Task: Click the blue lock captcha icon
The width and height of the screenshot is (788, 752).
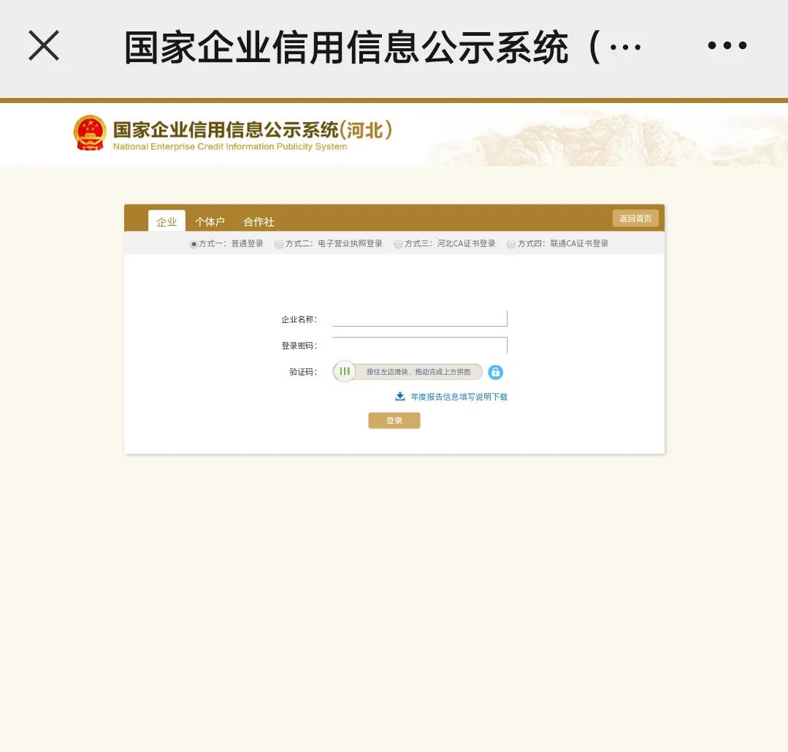Action: coord(496,372)
